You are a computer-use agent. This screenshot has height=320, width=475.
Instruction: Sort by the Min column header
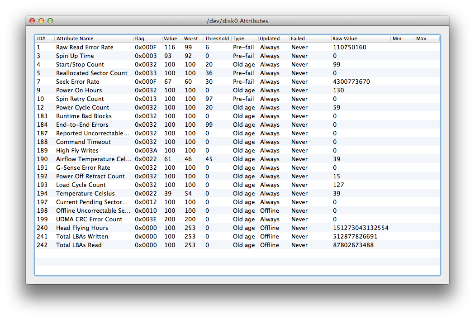tap(403, 38)
